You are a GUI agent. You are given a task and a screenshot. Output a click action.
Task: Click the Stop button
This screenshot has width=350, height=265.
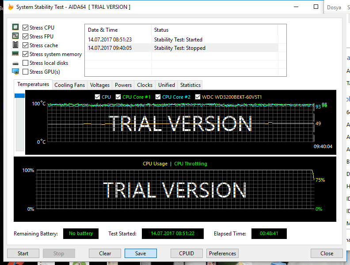[x=59, y=254]
